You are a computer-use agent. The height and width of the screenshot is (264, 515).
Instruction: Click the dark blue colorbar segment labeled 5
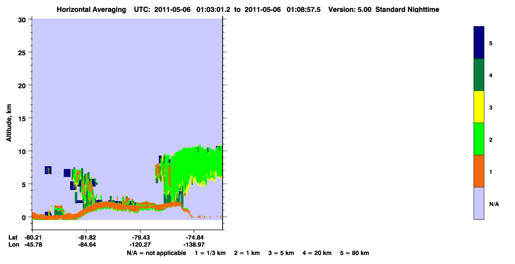(x=479, y=43)
